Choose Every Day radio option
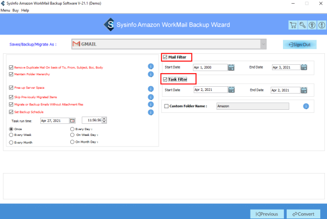This screenshot has width=327, height=219. coord(72,129)
